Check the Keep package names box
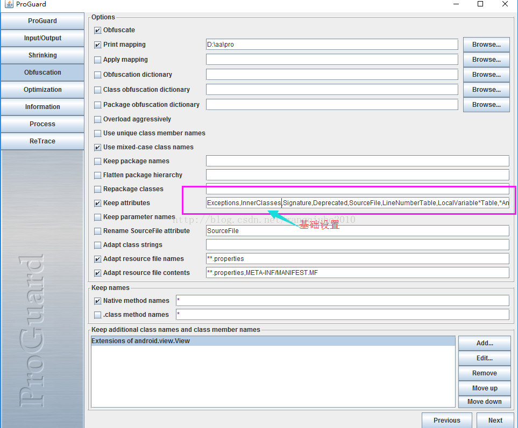The width and height of the screenshot is (518, 428). [97, 162]
